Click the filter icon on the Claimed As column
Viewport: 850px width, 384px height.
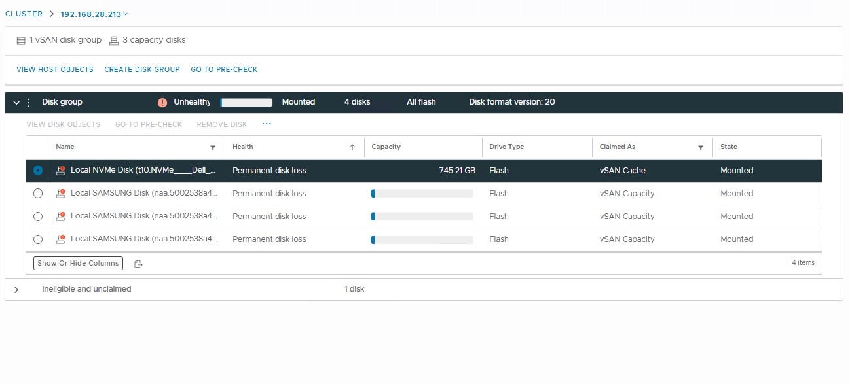(x=700, y=147)
